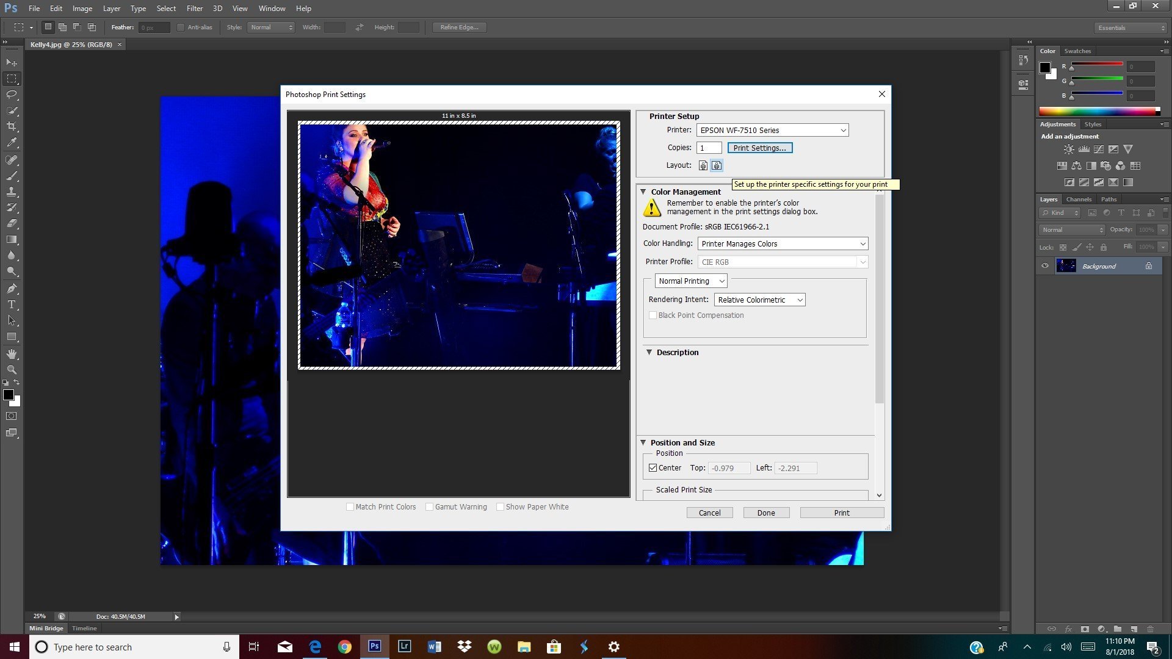Launch Chrome from the taskbar

coord(345,647)
